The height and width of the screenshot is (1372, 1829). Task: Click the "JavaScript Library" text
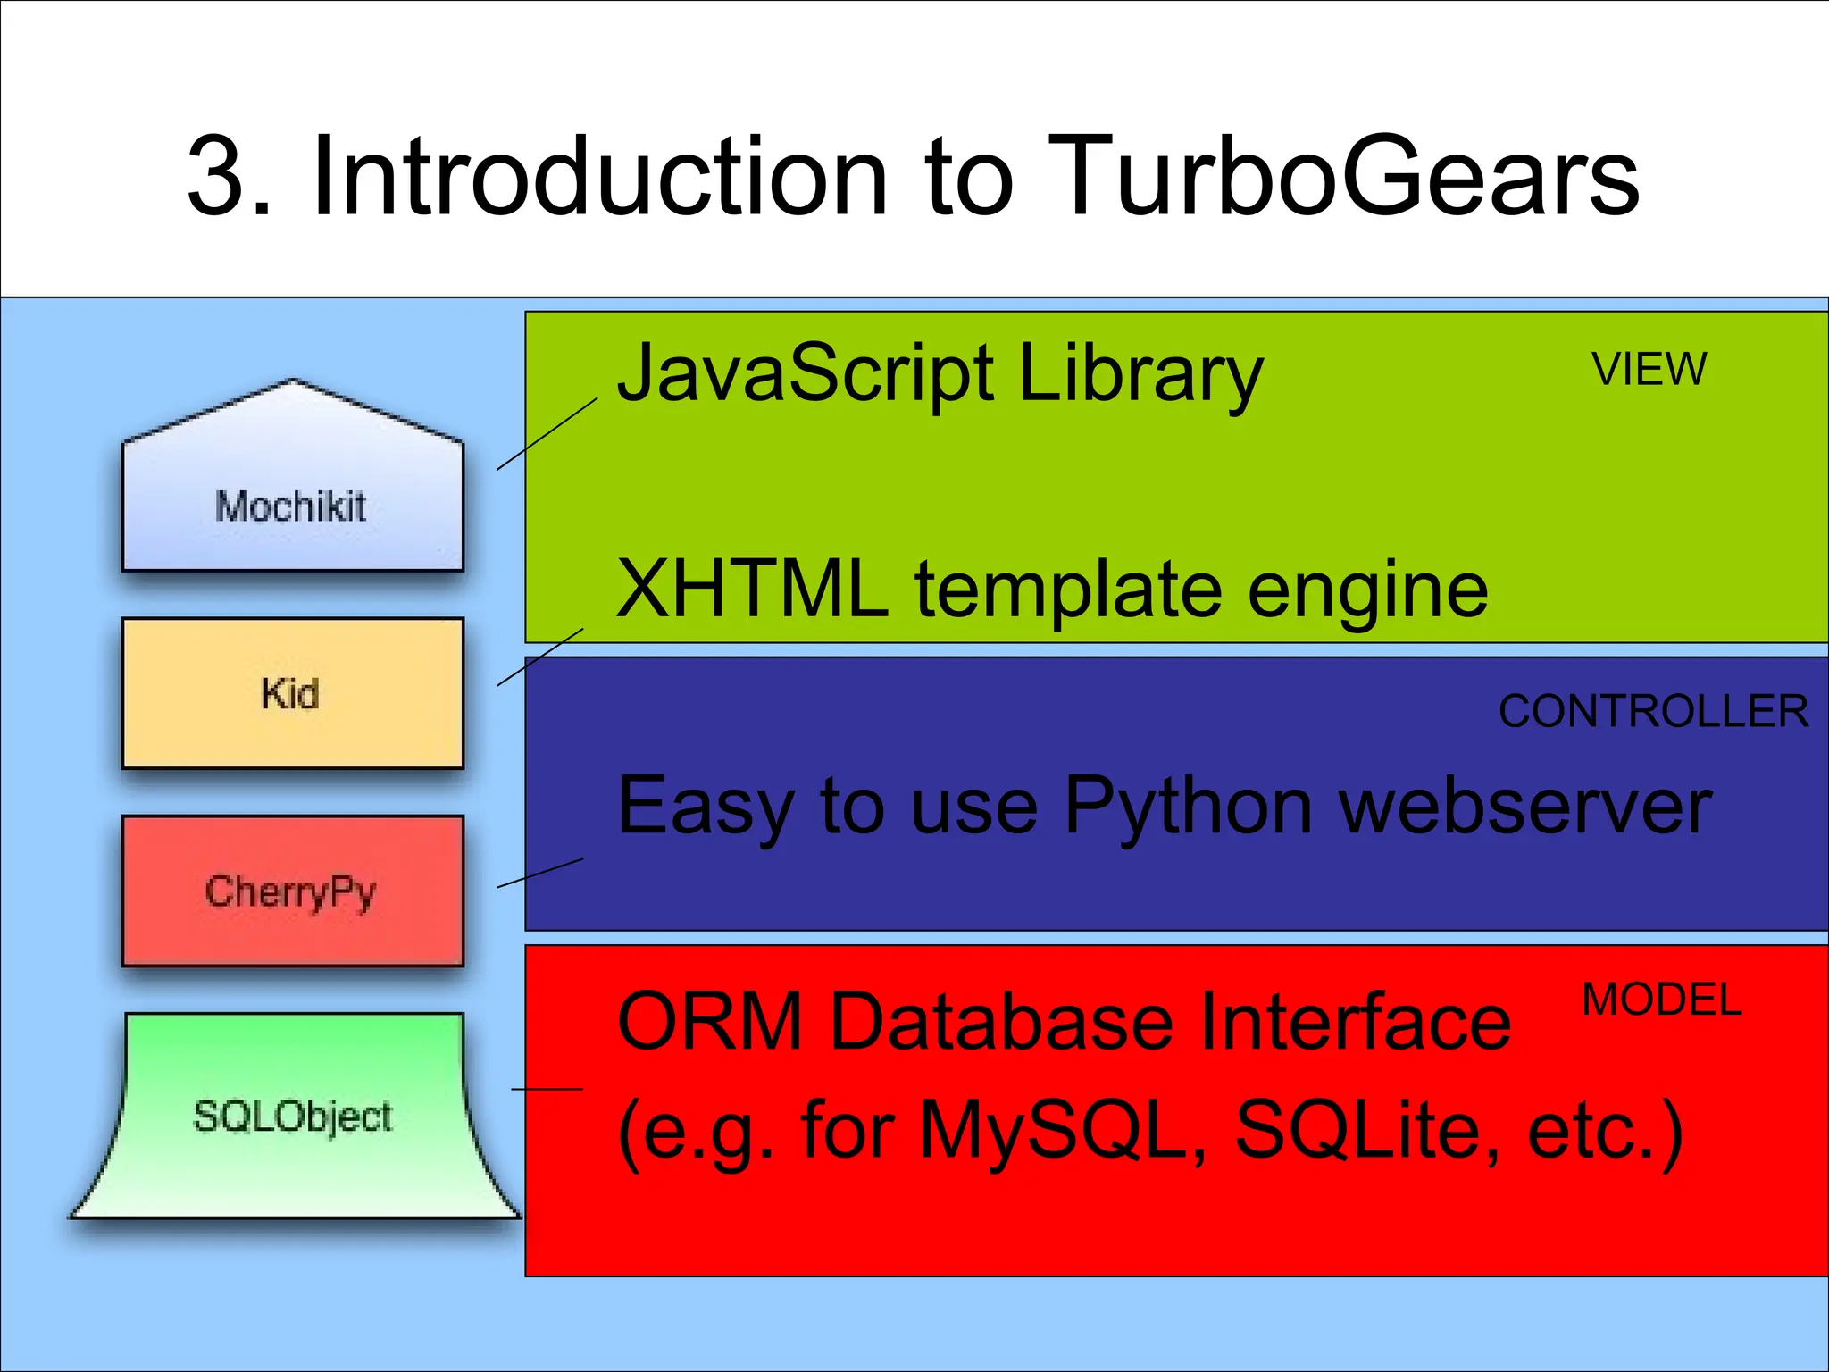coord(940,375)
